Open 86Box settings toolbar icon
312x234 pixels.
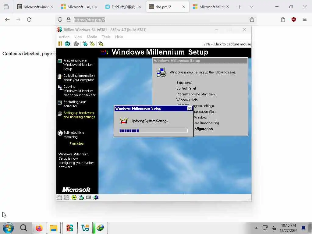pos(101,44)
